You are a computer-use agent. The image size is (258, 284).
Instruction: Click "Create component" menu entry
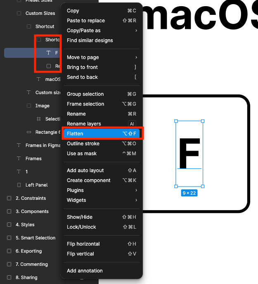click(x=89, y=180)
